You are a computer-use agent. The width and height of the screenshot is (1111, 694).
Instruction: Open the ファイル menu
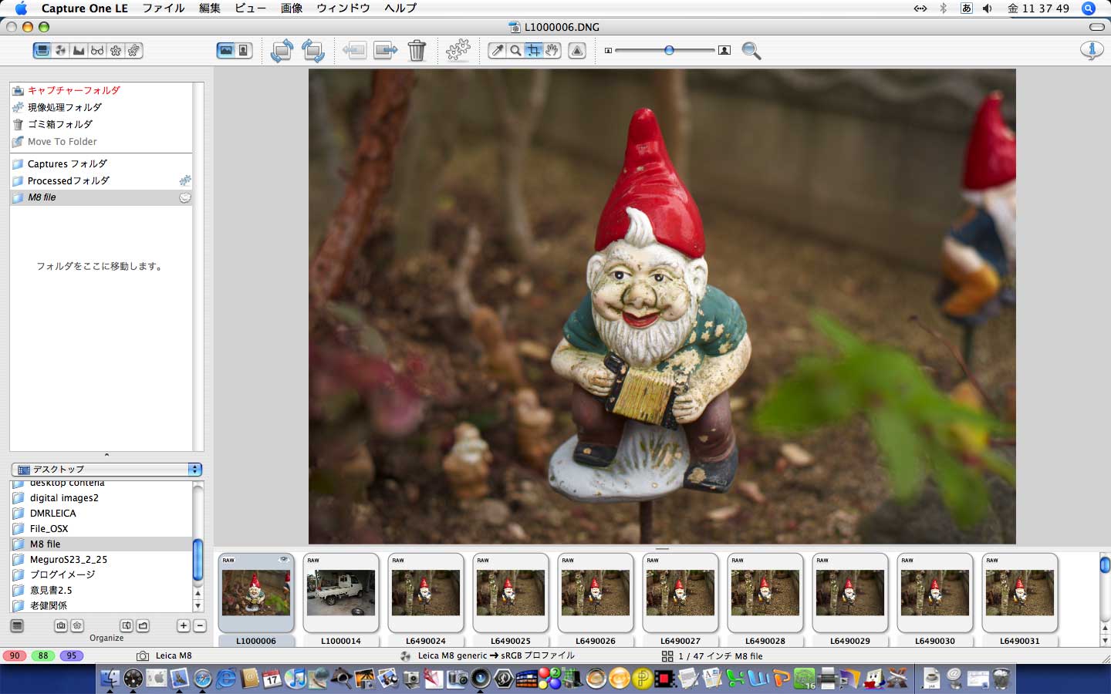click(164, 8)
